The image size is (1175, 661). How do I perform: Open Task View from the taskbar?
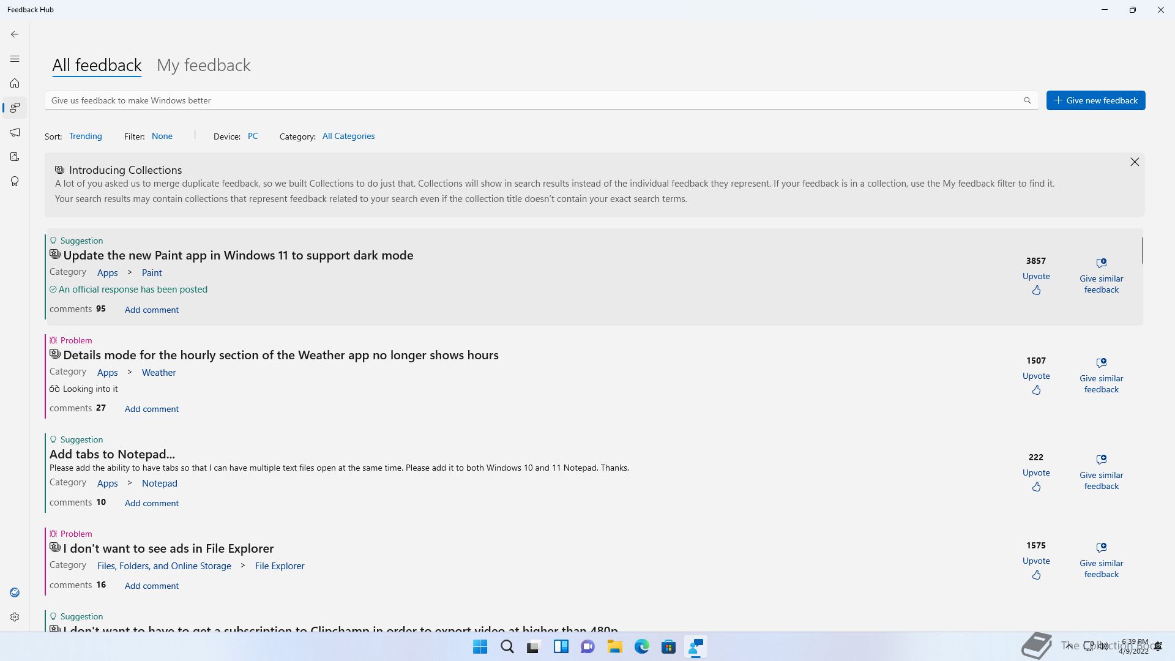(534, 646)
